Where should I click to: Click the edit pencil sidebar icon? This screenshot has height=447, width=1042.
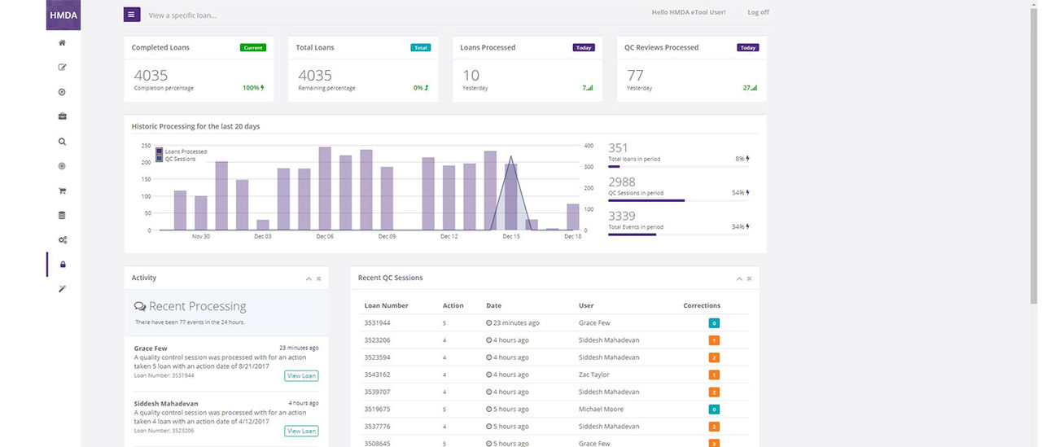(63, 68)
